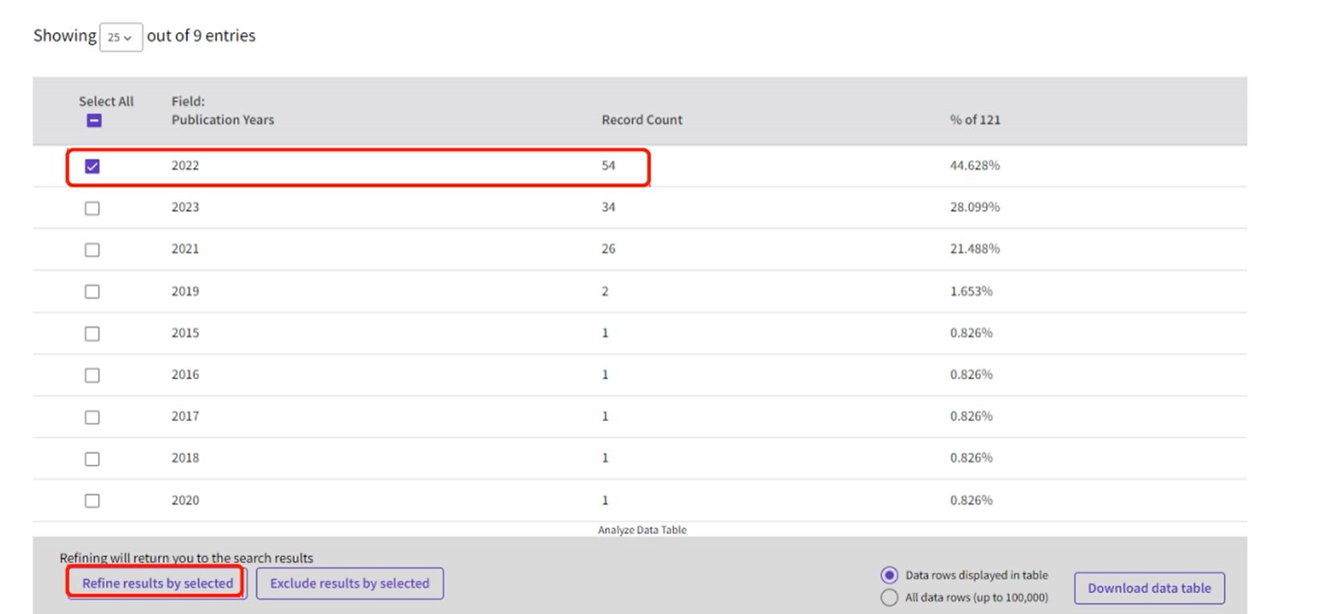Uncheck the 2022 publication year checkbox
Screen dimensions: 1317x614
(92, 166)
